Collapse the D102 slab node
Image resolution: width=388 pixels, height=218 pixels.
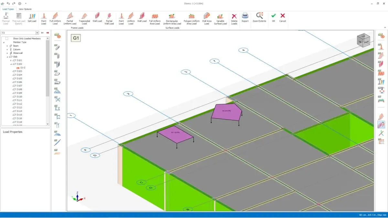tap(11, 64)
